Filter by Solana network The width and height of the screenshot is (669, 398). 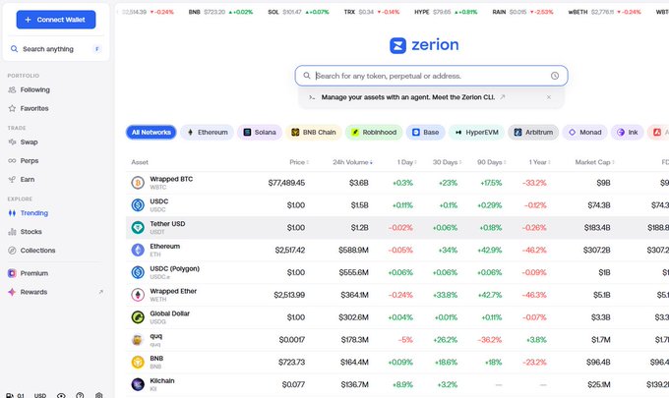(x=260, y=133)
